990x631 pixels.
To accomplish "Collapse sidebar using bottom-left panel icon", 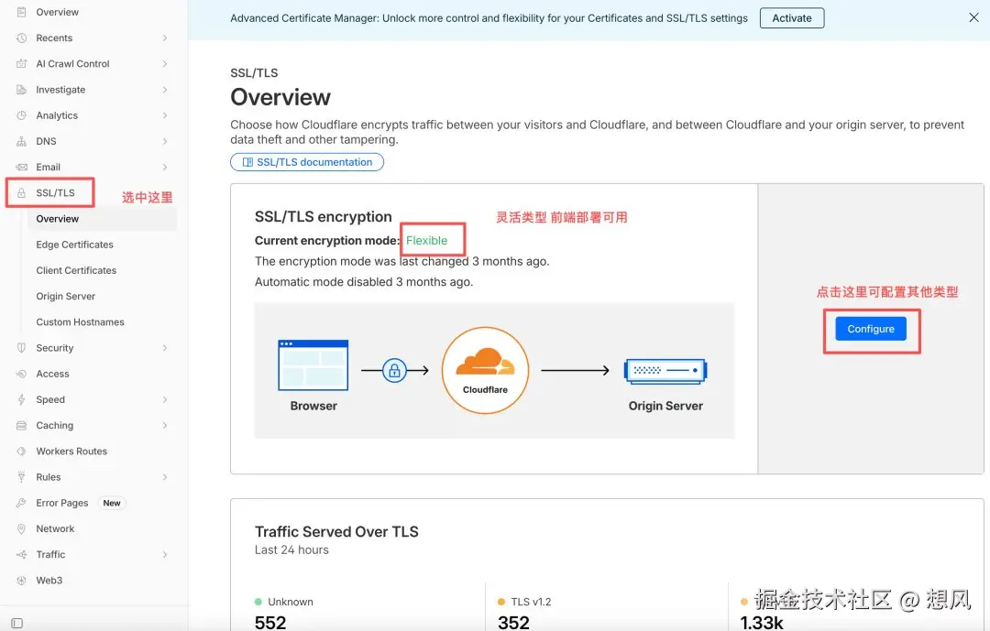I will (x=17, y=624).
